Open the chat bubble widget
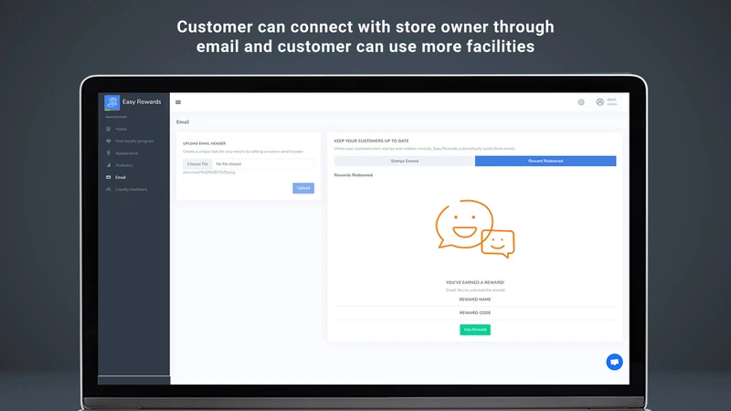Image resolution: width=731 pixels, height=411 pixels. point(614,362)
